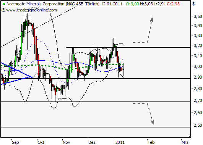Select the 2,50 price axis label
This screenshot has height=145, width=203.
(198, 125)
